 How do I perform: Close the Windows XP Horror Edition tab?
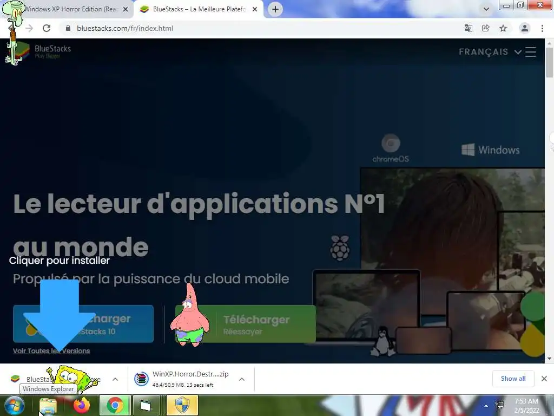pos(126,10)
